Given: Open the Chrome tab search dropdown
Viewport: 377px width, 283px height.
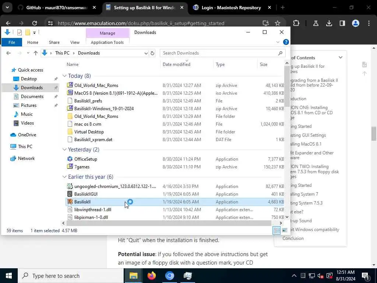Looking at the screenshot, I should coord(7,7).
